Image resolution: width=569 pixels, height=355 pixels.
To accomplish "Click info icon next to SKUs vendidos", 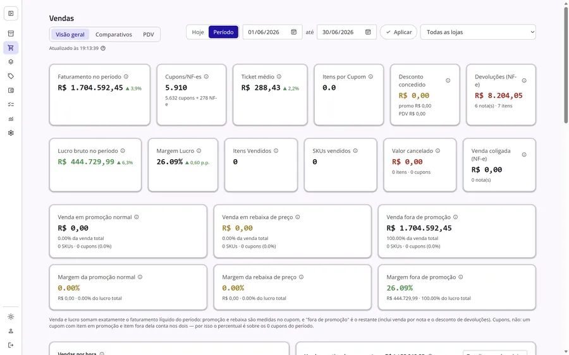I will click(x=355, y=151).
